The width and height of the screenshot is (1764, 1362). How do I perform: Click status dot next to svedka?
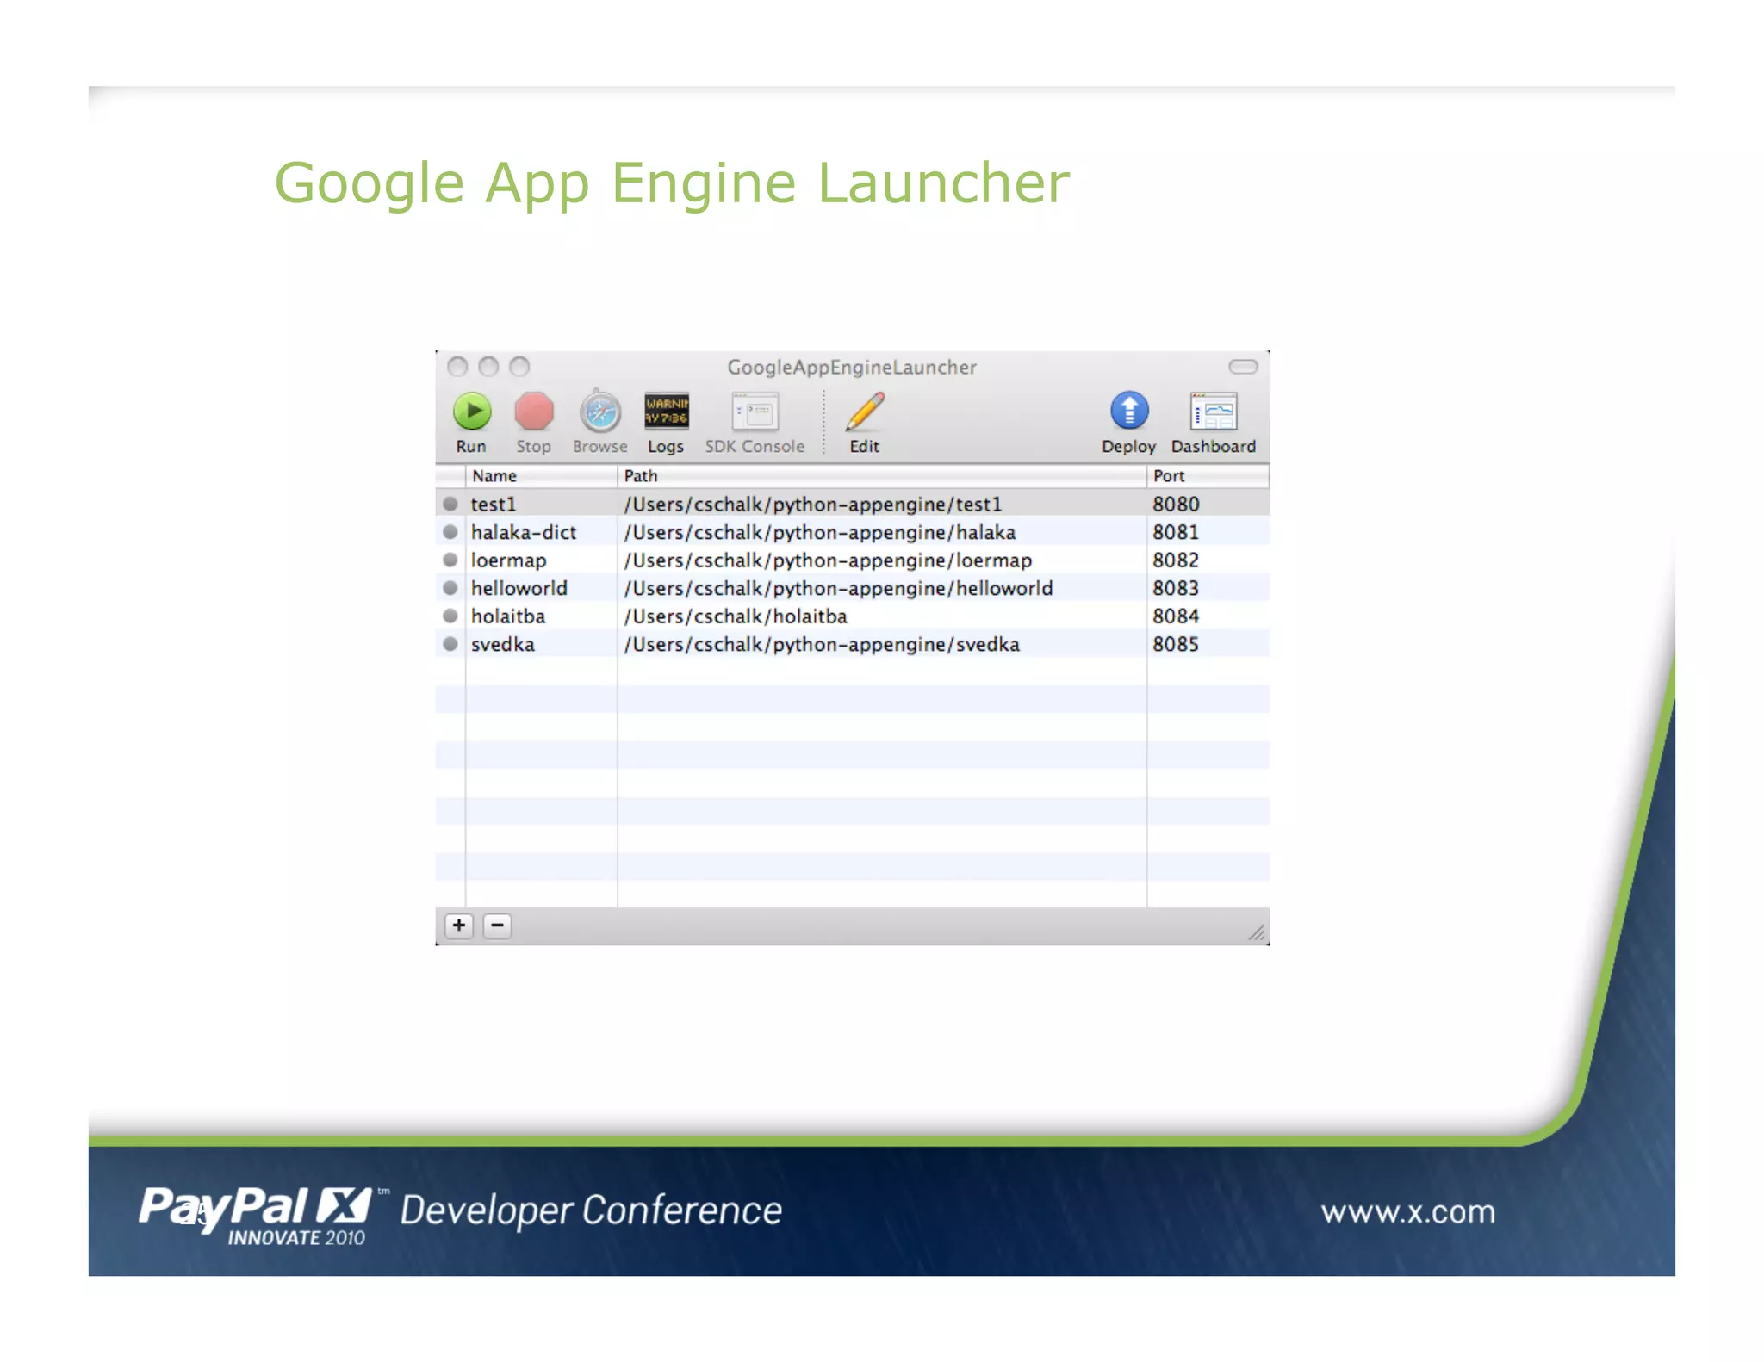pos(450,644)
